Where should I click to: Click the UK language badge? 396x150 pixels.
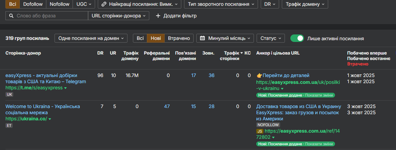9,94
